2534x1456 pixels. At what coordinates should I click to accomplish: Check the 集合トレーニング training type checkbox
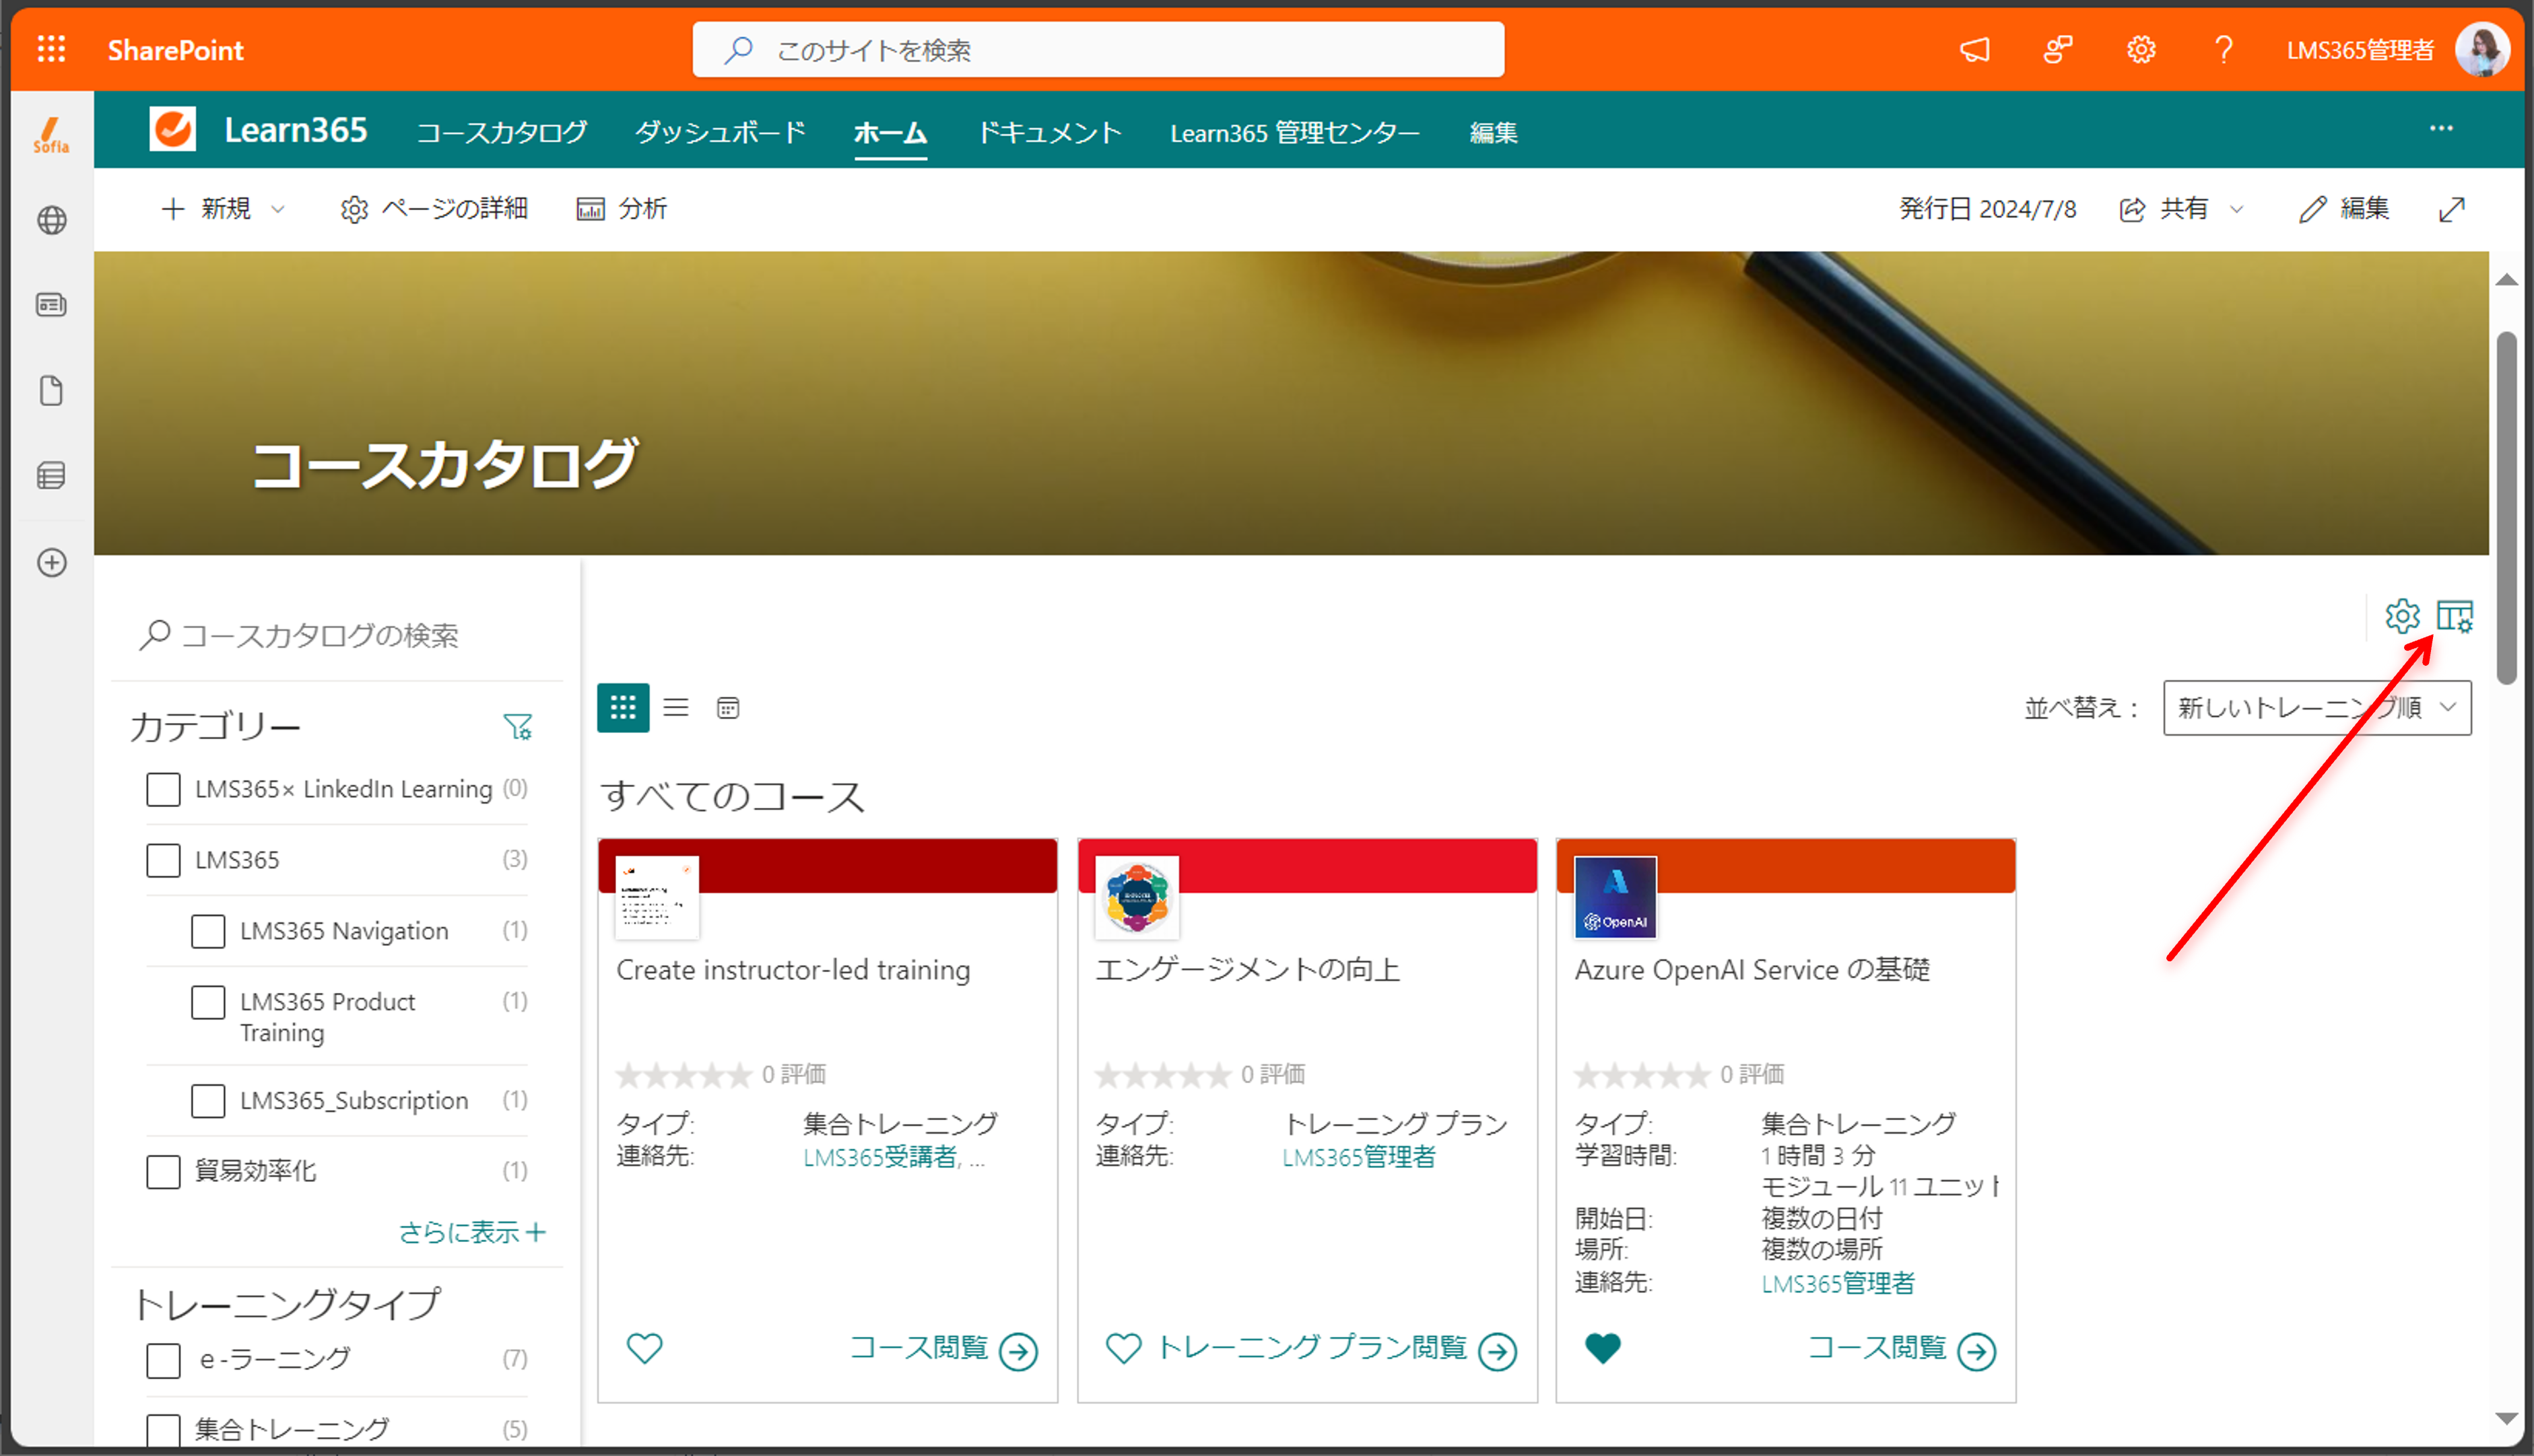[163, 1430]
